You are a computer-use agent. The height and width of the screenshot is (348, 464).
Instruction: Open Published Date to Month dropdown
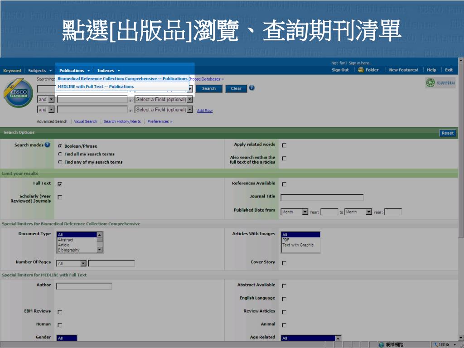(358, 212)
